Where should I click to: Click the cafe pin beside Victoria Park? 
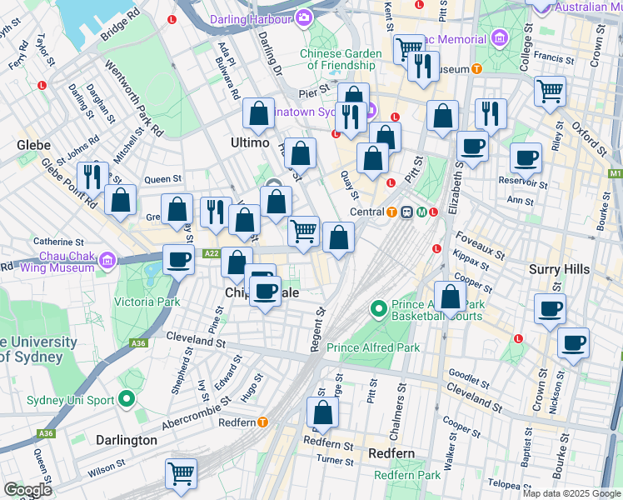pos(178,261)
